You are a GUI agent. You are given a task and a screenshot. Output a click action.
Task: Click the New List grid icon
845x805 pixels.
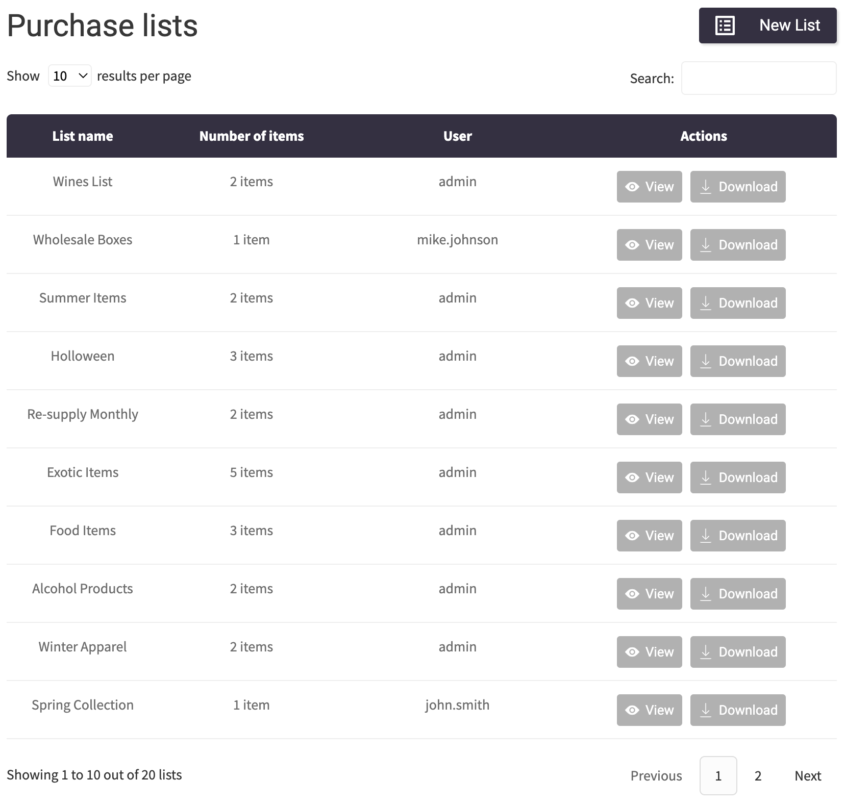coord(726,25)
